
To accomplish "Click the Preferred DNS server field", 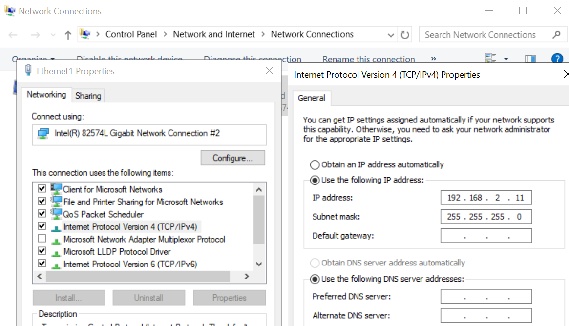I will (x=486, y=296).
